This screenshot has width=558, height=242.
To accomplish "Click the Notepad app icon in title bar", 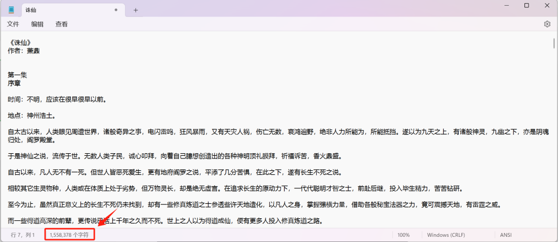I will (11, 10).
